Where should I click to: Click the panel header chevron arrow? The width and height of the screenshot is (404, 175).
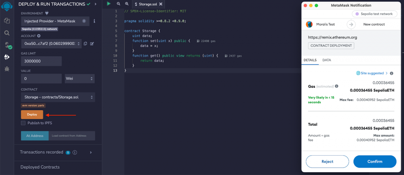click(x=95, y=4)
